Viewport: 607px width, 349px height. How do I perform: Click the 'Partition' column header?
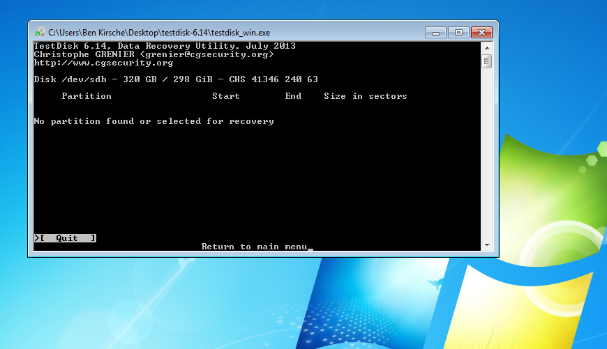[x=87, y=96]
